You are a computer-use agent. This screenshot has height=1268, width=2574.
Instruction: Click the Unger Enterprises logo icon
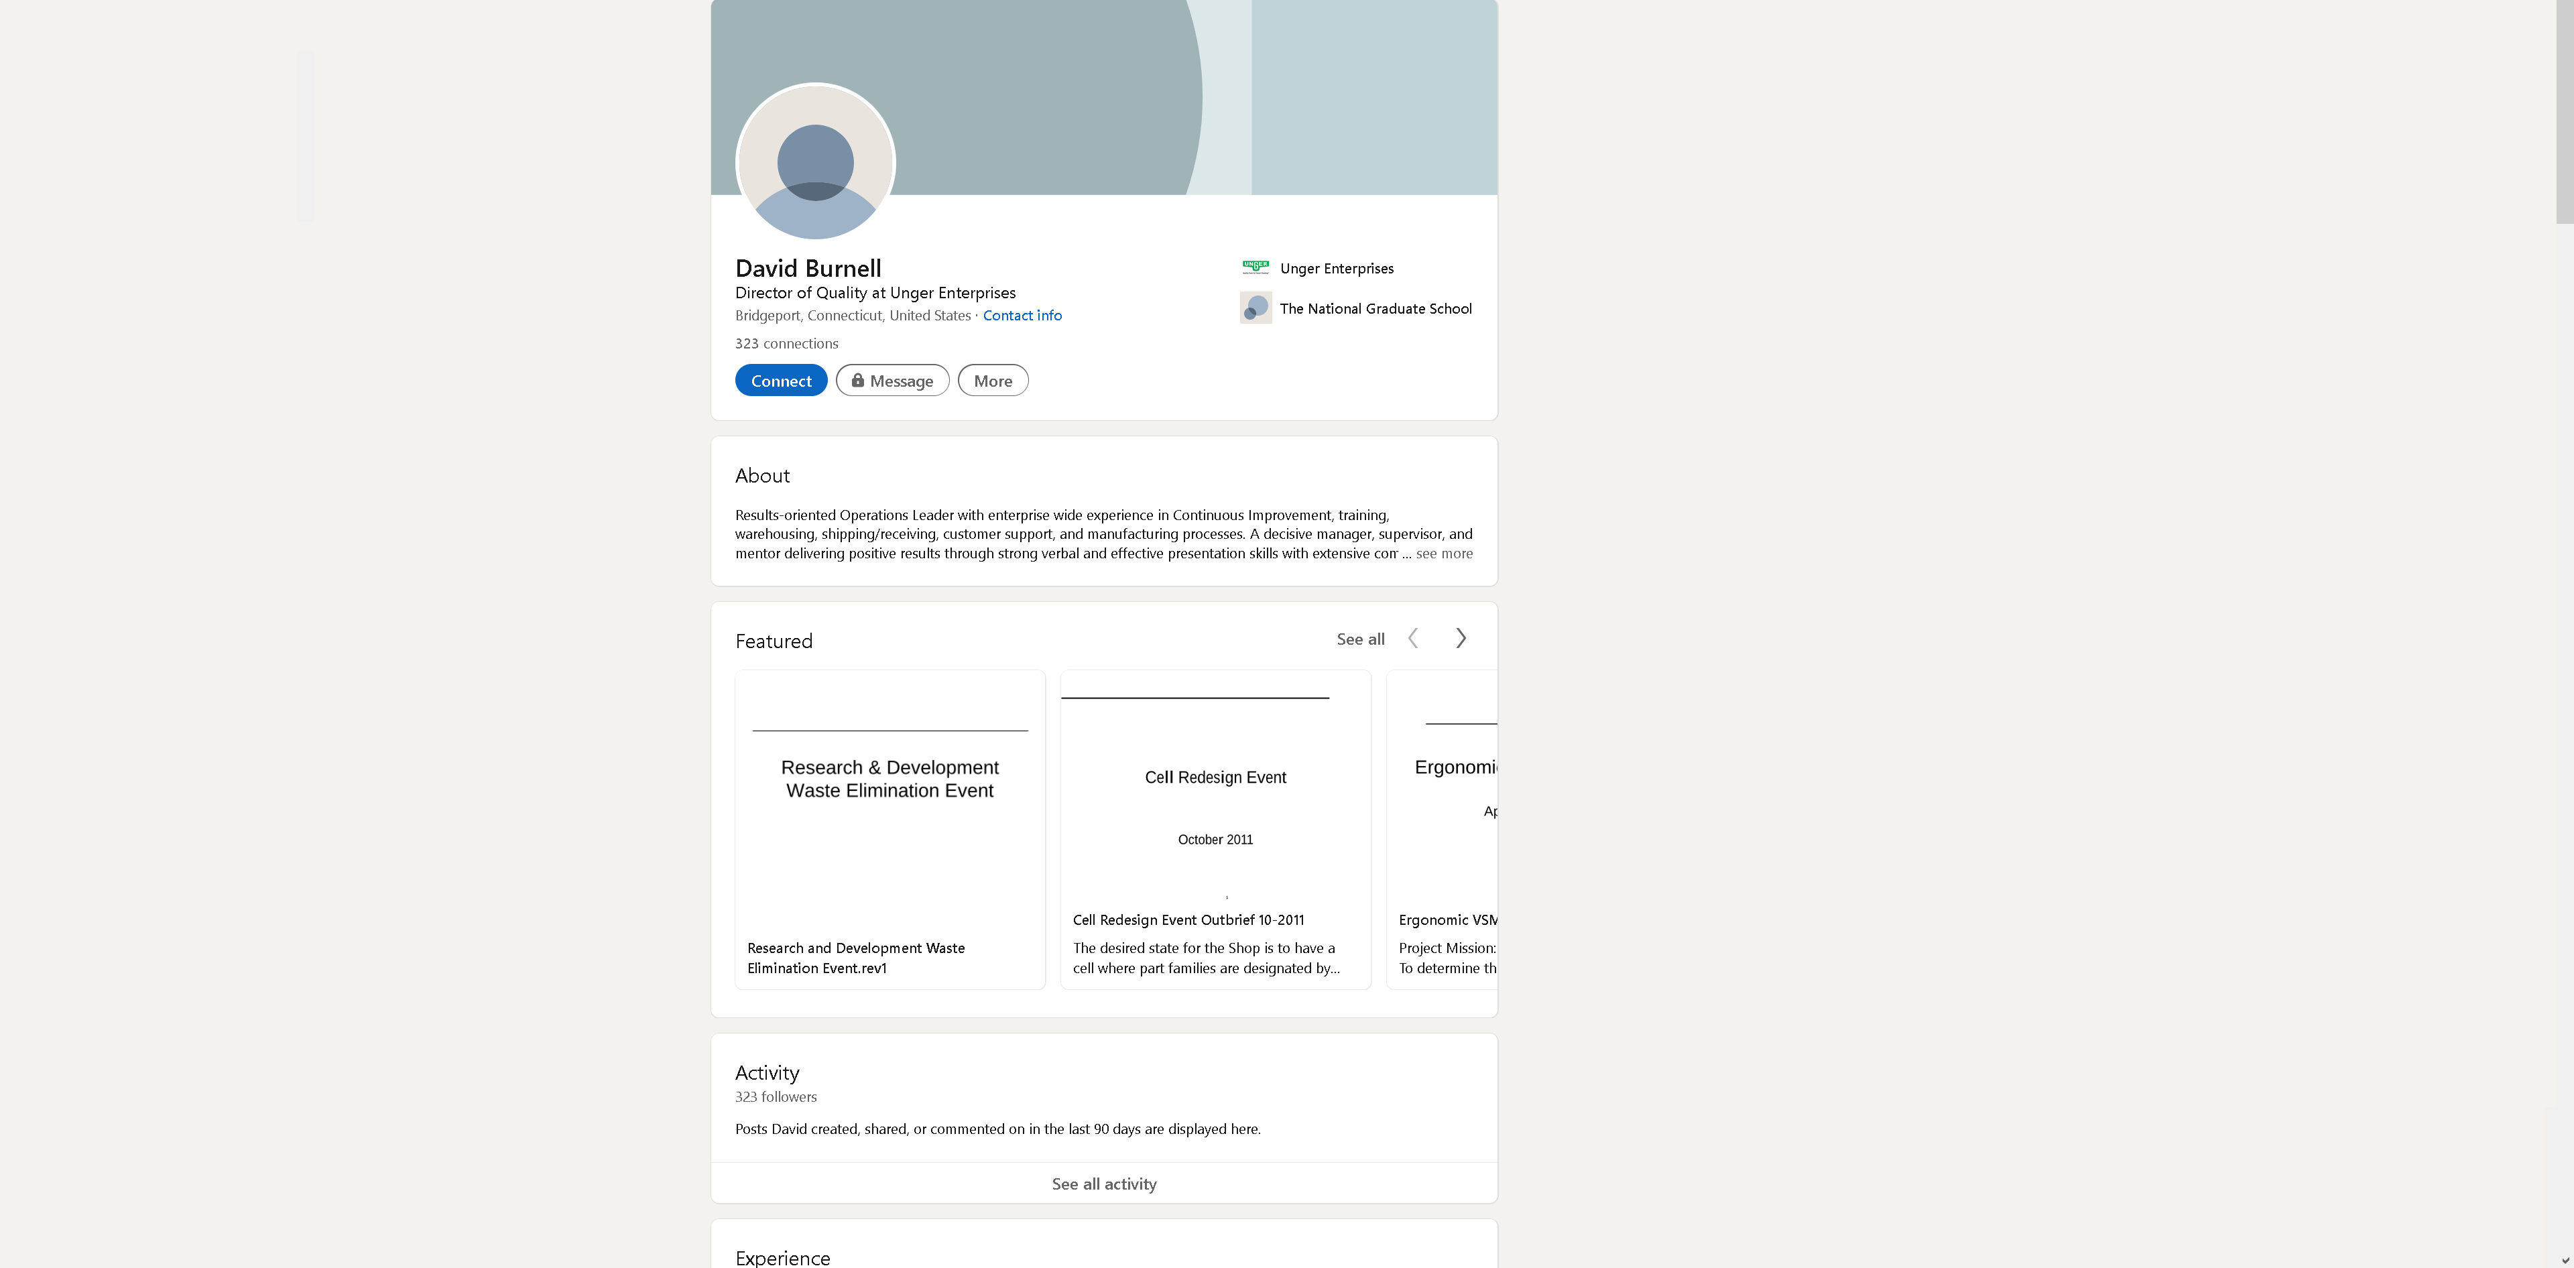tap(1256, 268)
